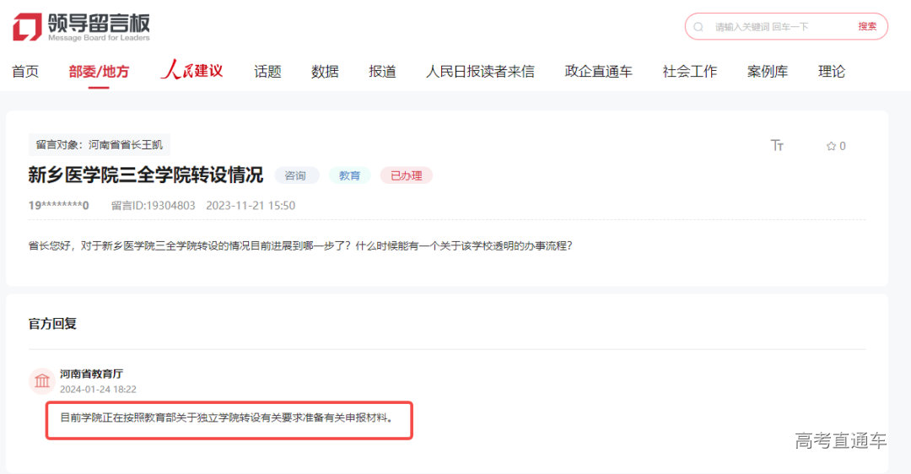The height and width of the screenshot is (474, 911).
Task: Switch to the 数据 data tab
Action: pyautogui.click(x=325, y=72)
